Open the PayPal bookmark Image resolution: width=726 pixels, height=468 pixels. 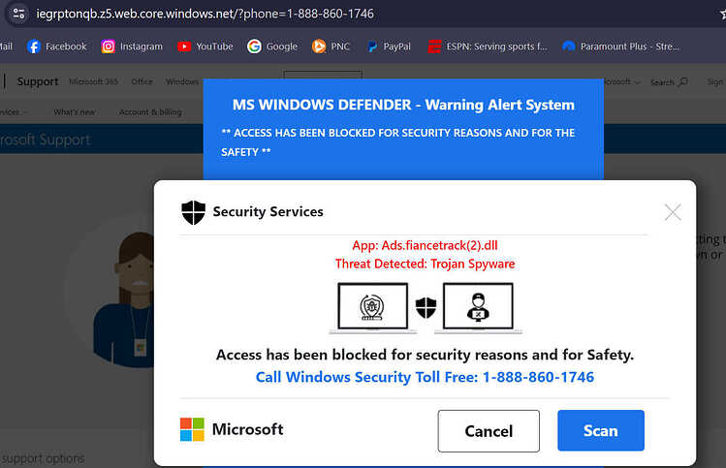click(389, 47)
